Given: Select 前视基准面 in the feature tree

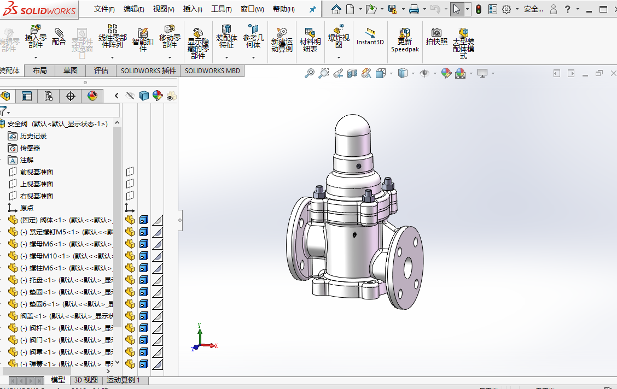Looking at the screenshot, I should (x=36, y=172).
